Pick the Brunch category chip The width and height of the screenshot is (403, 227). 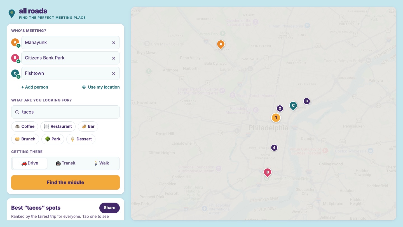click(x=25, y=139)
